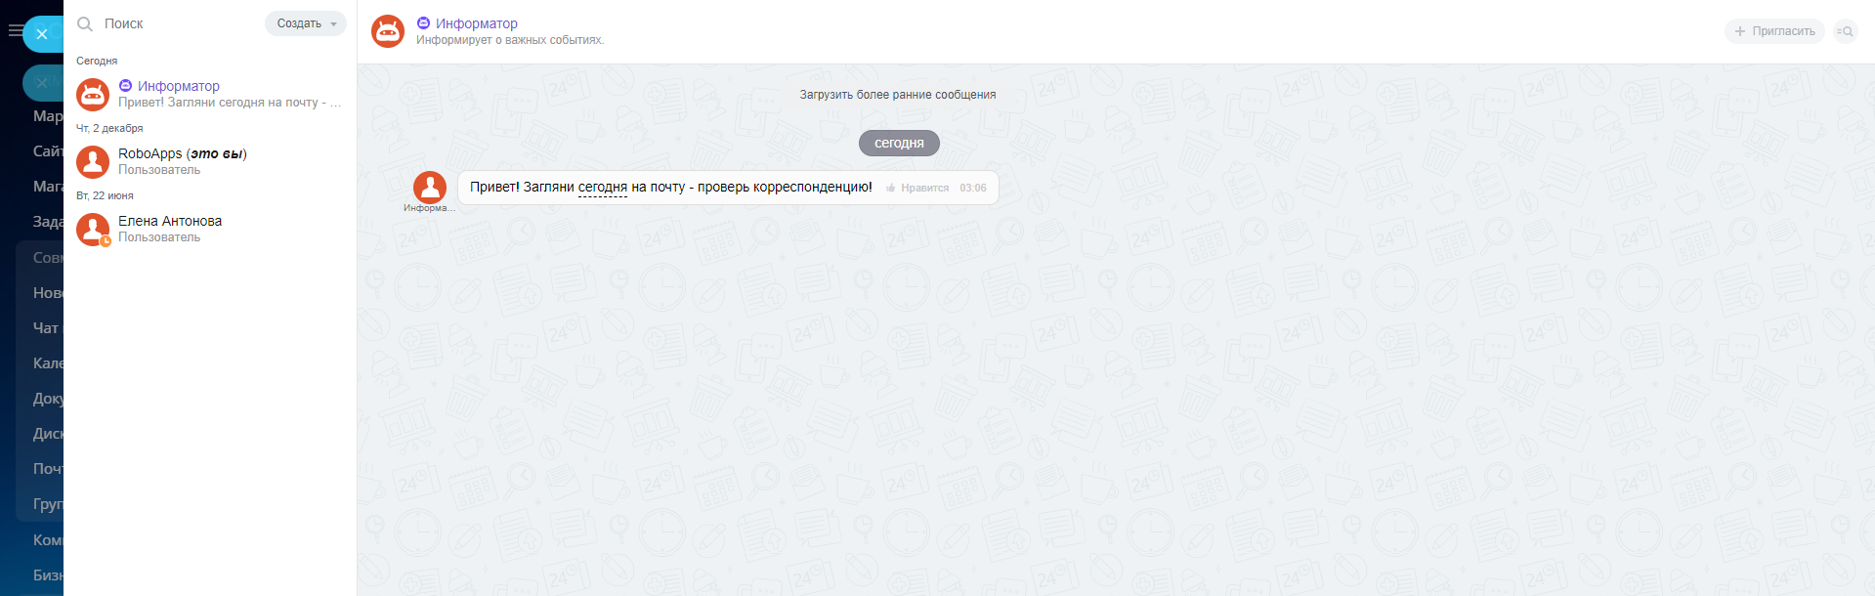Click the Информатор title in the chat header

[476, 23]
